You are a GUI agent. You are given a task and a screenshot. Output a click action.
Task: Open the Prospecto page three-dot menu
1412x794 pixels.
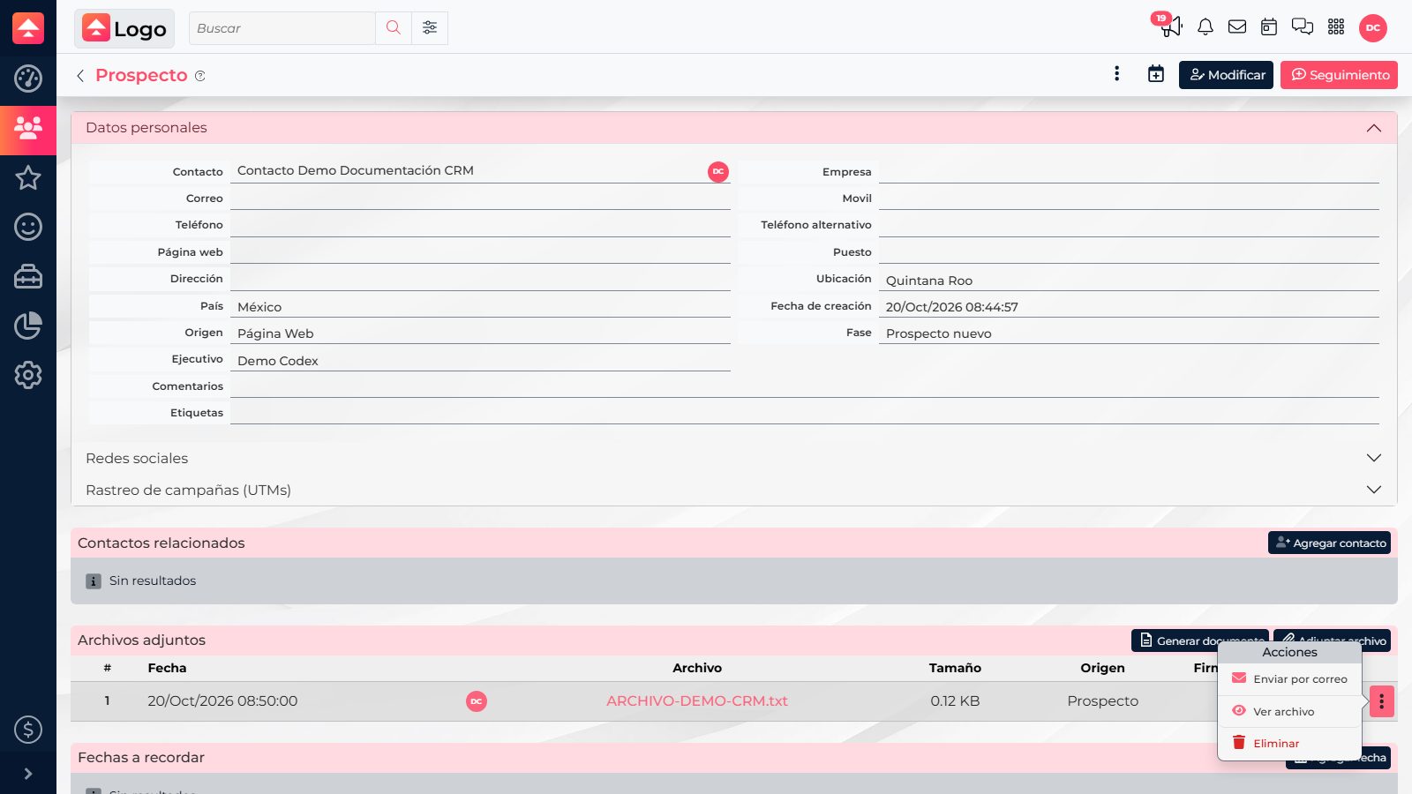1117,74
